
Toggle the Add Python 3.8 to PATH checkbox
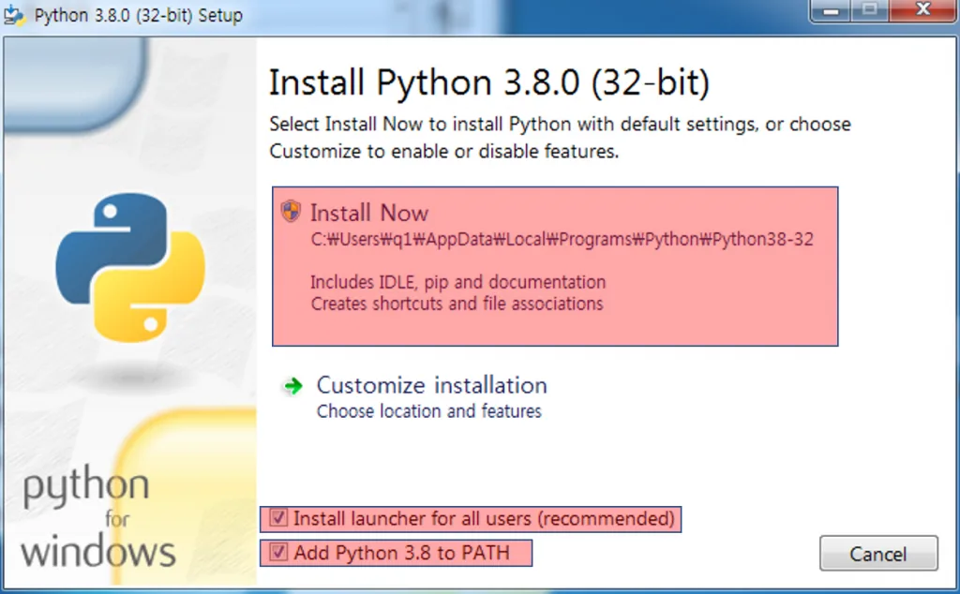[x=277, y=553]
